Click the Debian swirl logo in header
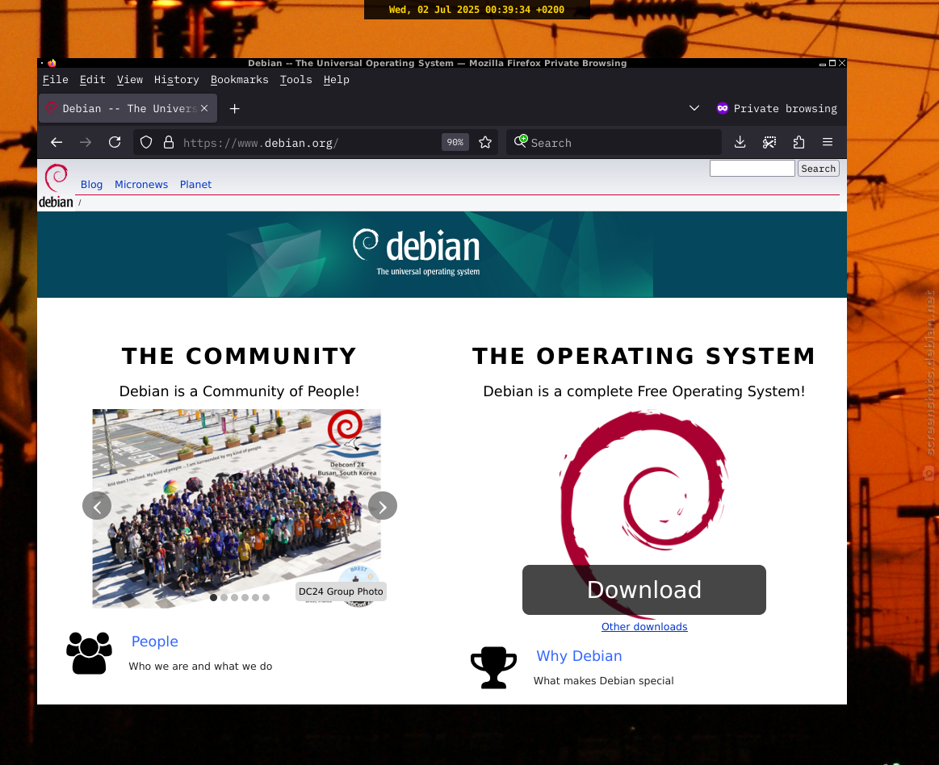Image resolution: width=939 pixels, height=765 pixels. tap(57, 186)
